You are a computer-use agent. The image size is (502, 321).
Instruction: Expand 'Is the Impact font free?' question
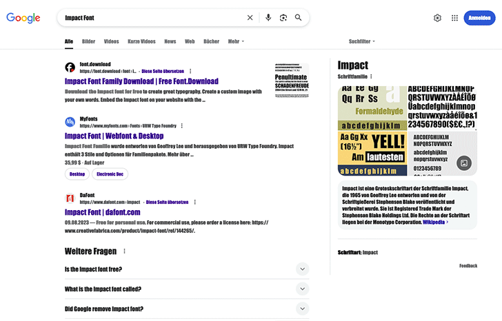pyautogui.click(x=187, y=269)
